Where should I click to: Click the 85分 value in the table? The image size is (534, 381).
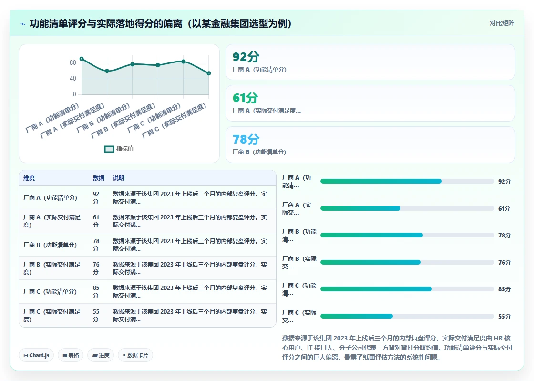coord(96,292)
